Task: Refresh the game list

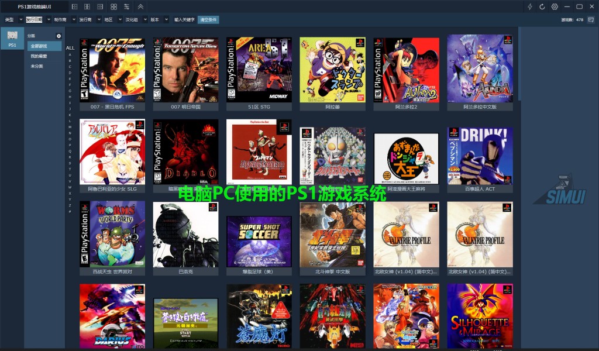Action: pos(542,6)
